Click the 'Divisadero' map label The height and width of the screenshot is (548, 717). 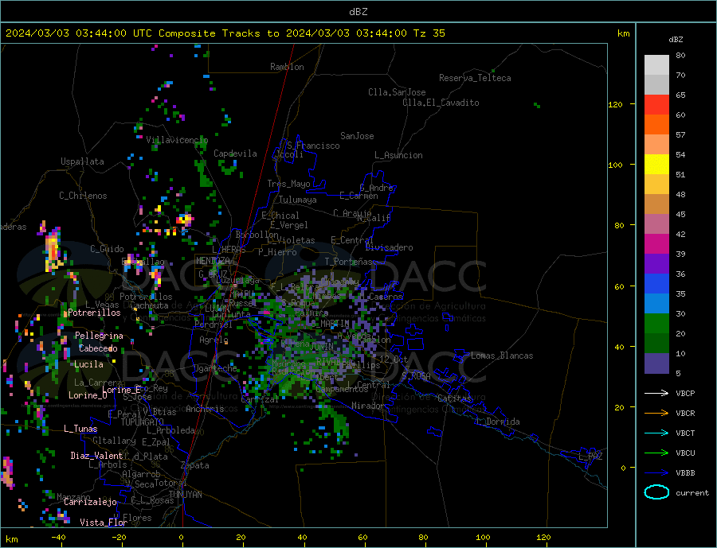coord(389,247)
